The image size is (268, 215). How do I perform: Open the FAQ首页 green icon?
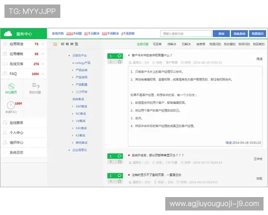click(11, 86)
